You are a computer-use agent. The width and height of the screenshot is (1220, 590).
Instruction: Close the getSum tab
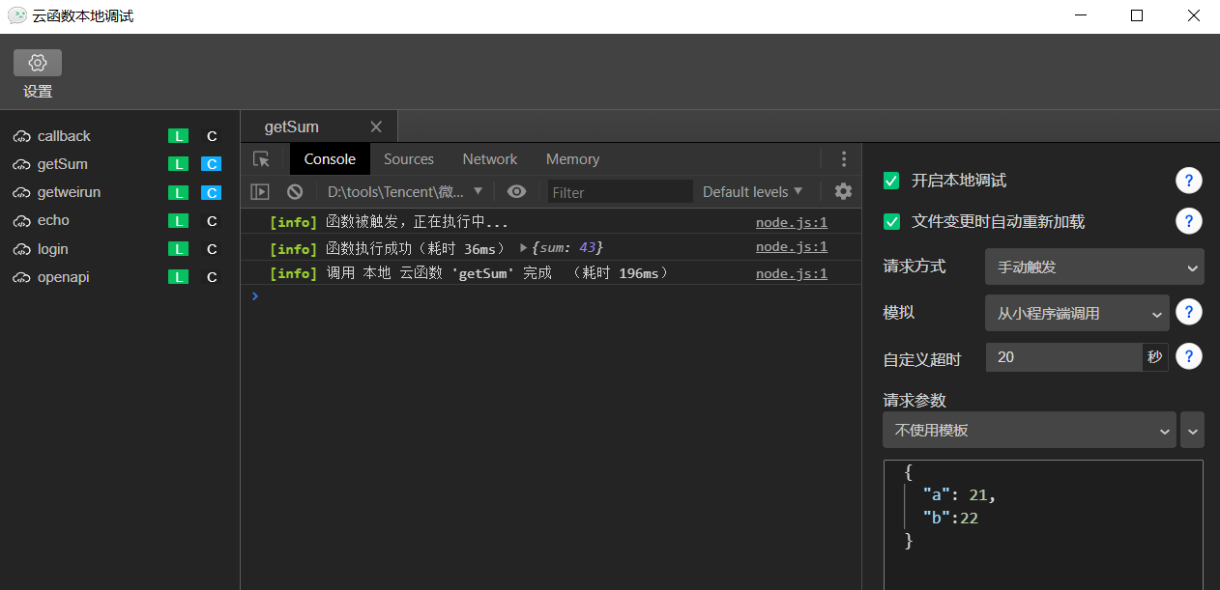tap(376, 126)
